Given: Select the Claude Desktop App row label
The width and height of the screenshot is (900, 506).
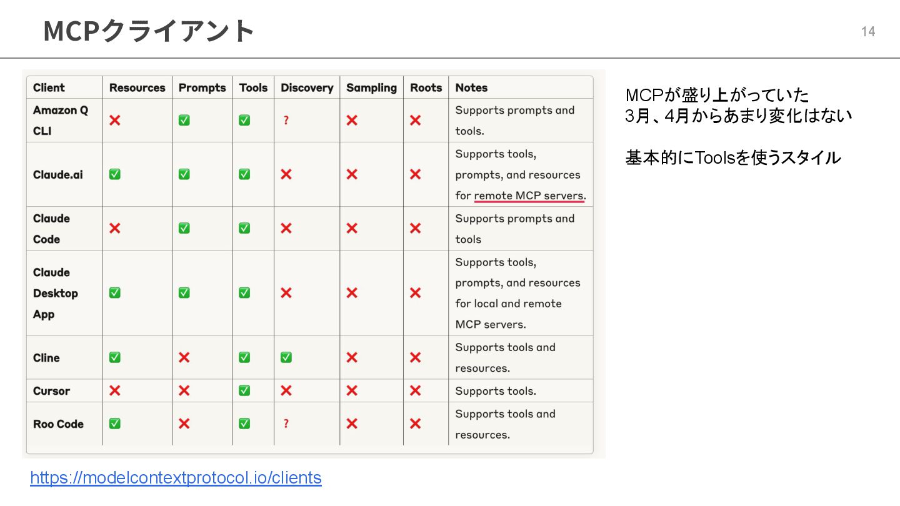Looking at the screenshot, I should point(55,293).
